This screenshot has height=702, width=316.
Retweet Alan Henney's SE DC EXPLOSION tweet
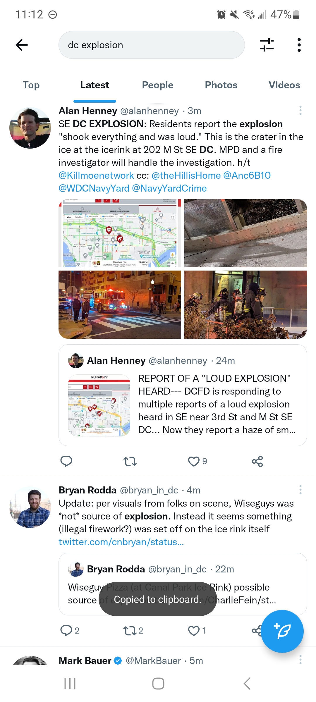[130, 461]
